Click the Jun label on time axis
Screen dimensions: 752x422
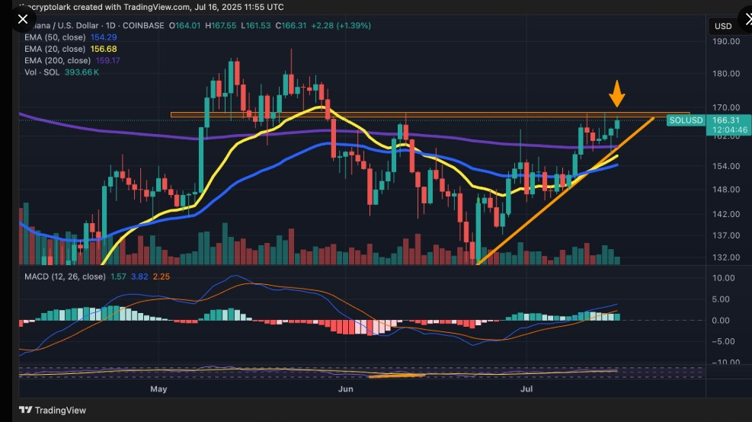pos(346,389)
